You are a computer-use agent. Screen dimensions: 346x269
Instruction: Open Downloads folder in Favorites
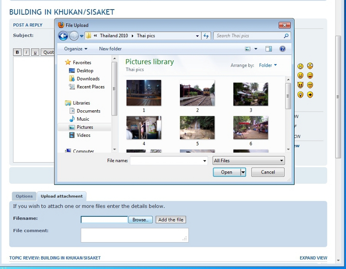point(88,79)
